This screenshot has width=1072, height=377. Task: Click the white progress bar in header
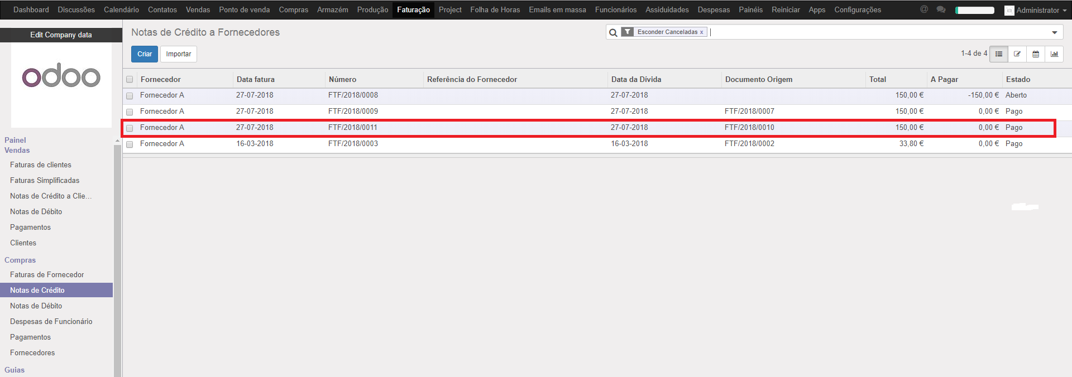[x=975, y=10]
